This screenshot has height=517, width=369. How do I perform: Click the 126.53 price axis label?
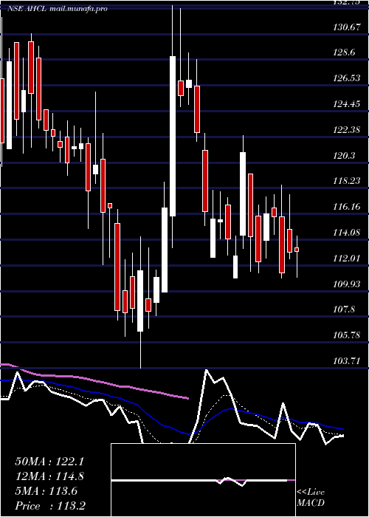click(347, 78)
